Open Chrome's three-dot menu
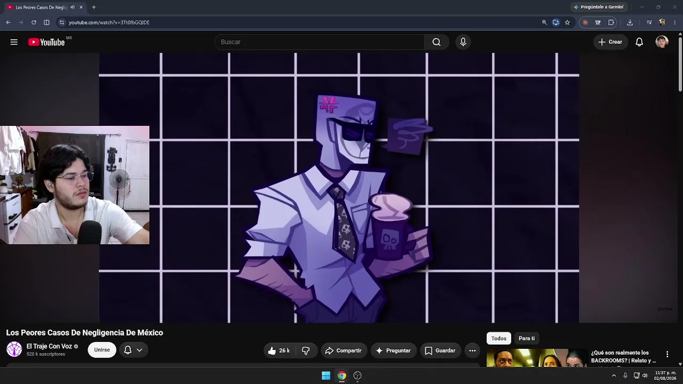The height and width of the screenshot is (384, 683). click(675, 22)
